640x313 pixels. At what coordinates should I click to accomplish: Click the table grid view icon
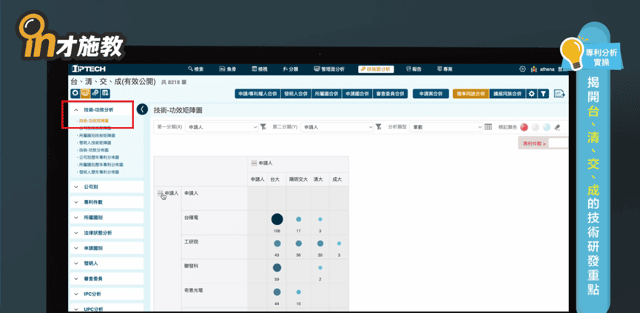tap(488, 127)
